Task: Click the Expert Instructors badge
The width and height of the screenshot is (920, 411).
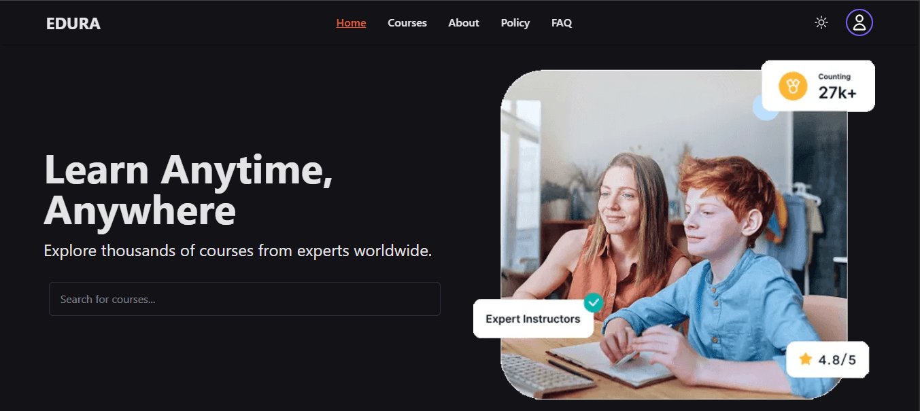Action: point(533,319)
